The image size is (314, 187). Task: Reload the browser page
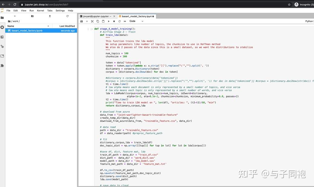click(15, 5)
